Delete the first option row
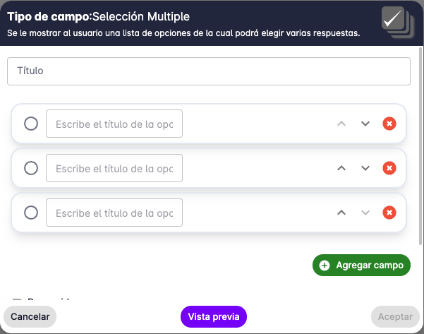 (x=389, y=124)
